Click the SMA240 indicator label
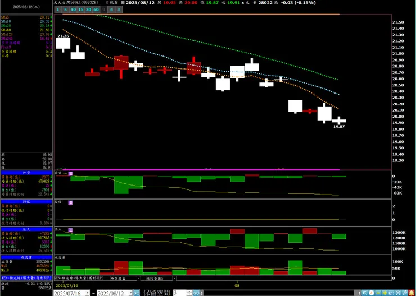The height and width of the screenshot is (296, 416). pos(7,39)
